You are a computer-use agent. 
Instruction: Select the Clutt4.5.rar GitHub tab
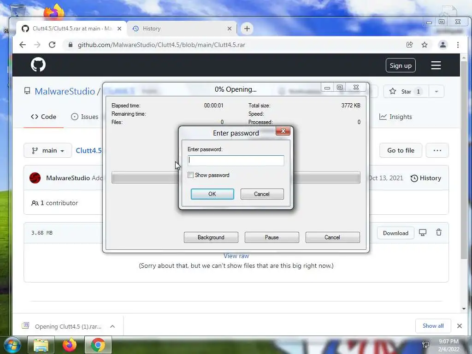71,29
